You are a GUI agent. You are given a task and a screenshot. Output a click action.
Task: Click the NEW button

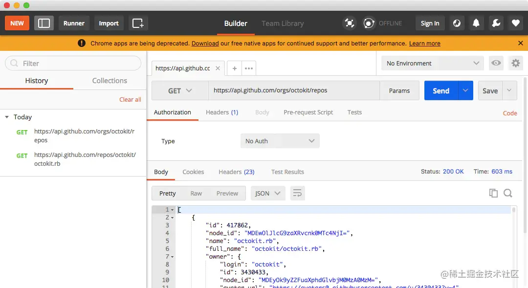point(17,23)
